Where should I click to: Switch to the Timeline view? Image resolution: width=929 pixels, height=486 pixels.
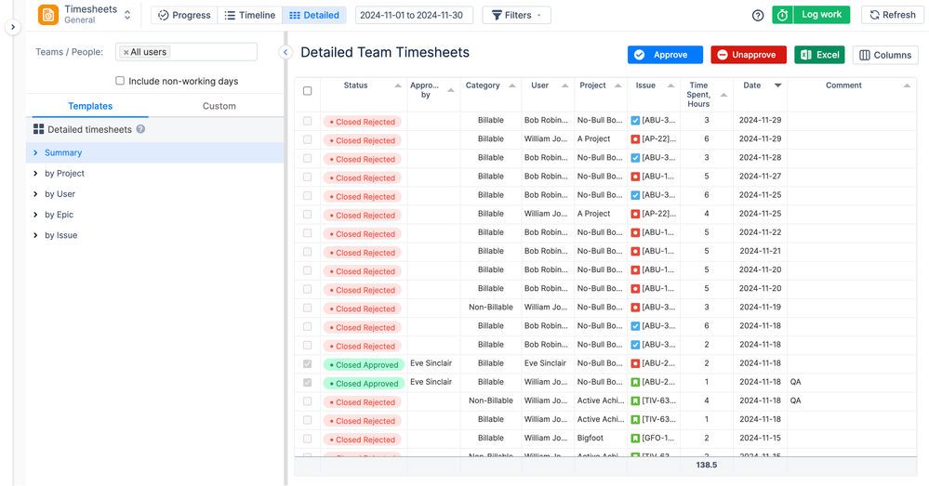(x=250, y=16)
